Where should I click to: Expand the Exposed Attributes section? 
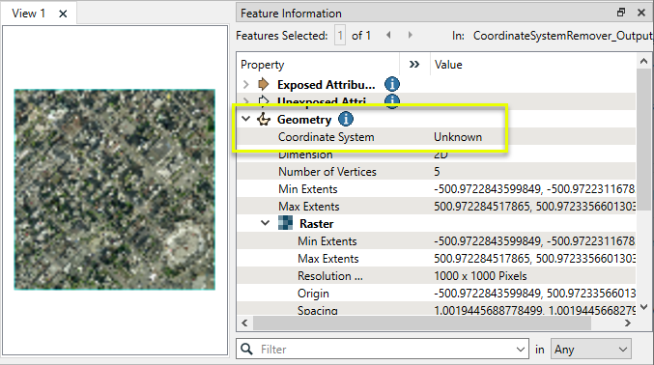(x=245, y=84)
